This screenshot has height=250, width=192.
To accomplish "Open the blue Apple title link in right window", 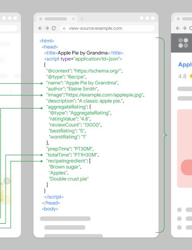I will coord(185,65).
